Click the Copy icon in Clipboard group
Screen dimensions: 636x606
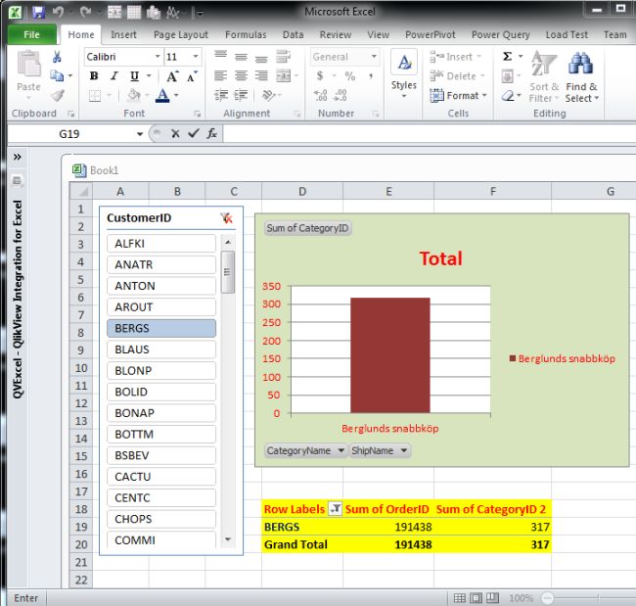57,75
